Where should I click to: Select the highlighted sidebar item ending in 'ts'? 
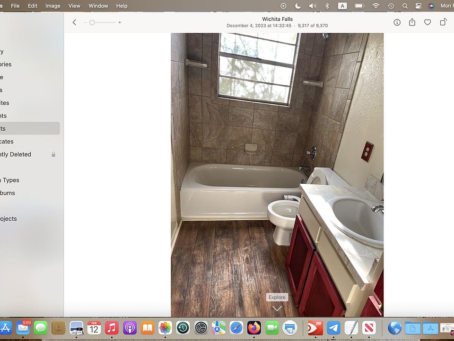pyautogui.click(x=29, y=128)
